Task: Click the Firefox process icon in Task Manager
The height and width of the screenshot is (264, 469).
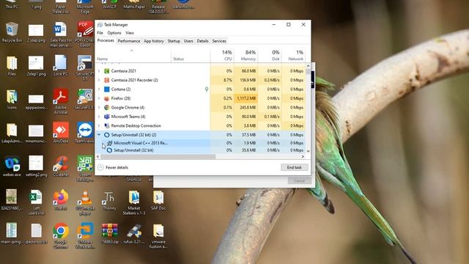Action: 106,98
